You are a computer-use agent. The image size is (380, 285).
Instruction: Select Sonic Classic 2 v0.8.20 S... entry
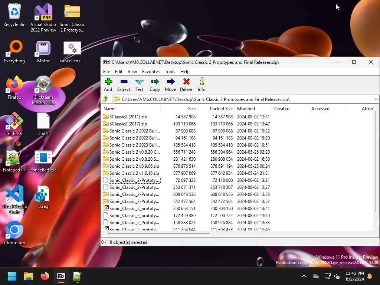186,159
